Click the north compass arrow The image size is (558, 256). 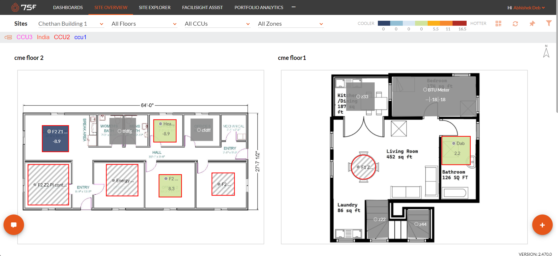click(x=546, y=51)
